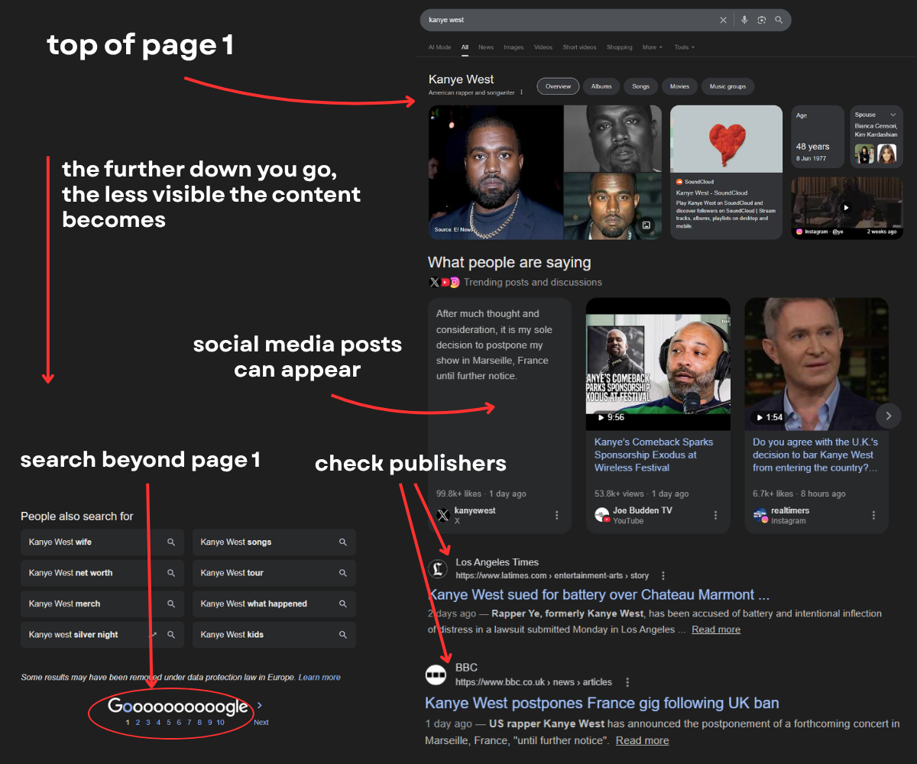The height and width of the screenshot is (764, 917).
Task: Click magnifier icon next to Kanye West wife
Action: tap(171, 542)
